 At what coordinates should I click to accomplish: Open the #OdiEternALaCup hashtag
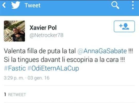[53, 68]
